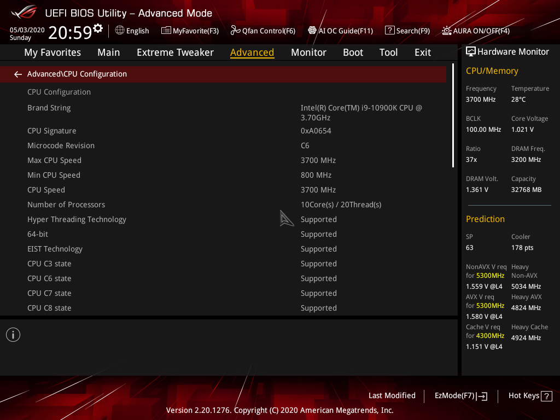
Task: Click the settings gear beside the clock
Action: point(98,28)
